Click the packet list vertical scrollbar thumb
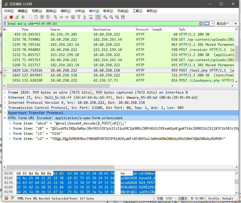 pos(236,53)
